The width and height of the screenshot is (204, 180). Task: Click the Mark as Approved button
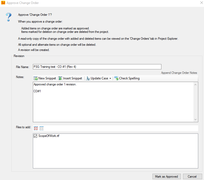coord(166,177)
